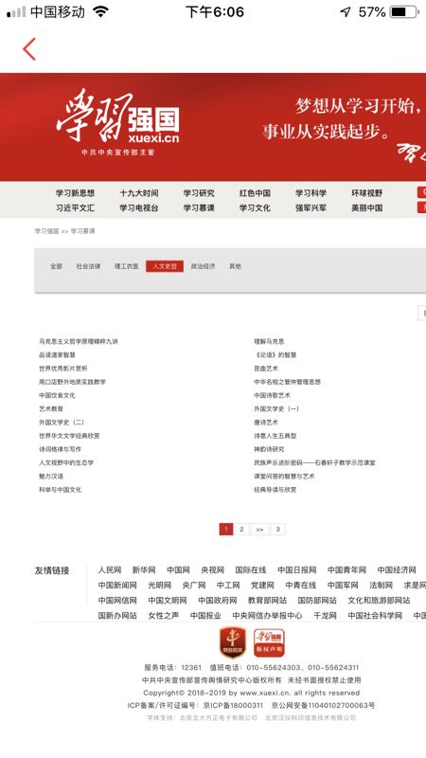The width and height of the screenshot is (426, 758).
Task: Open course 中国饮食文化
Action: [57, 395]
